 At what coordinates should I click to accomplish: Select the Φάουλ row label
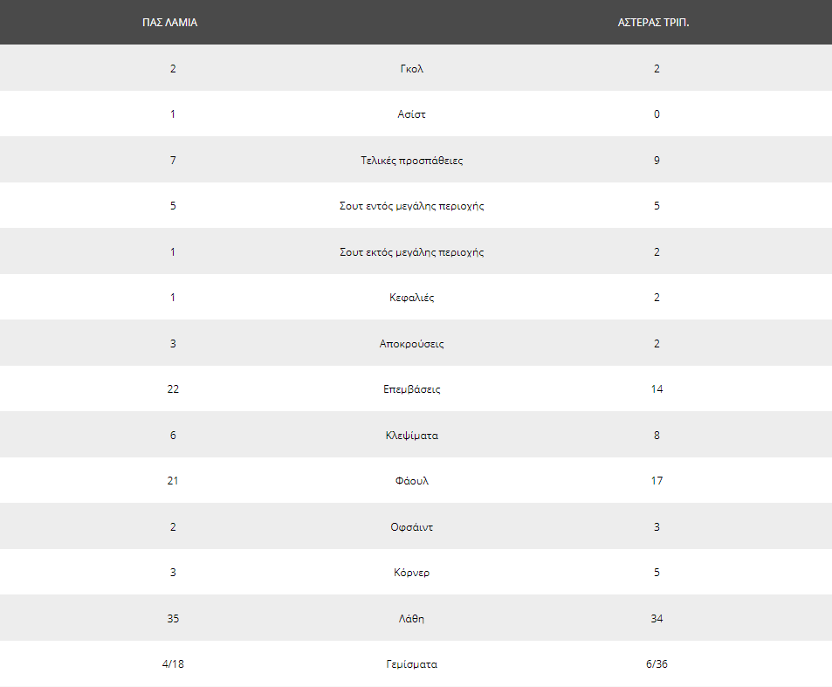[412, 481]
